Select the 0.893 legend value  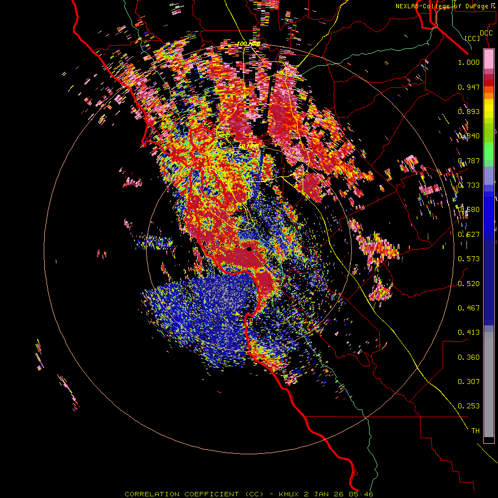point(469,111)
